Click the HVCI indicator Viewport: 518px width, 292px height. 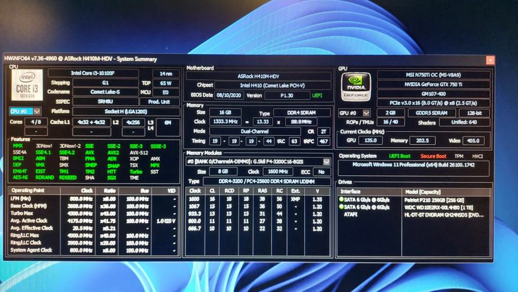[477, 156]
